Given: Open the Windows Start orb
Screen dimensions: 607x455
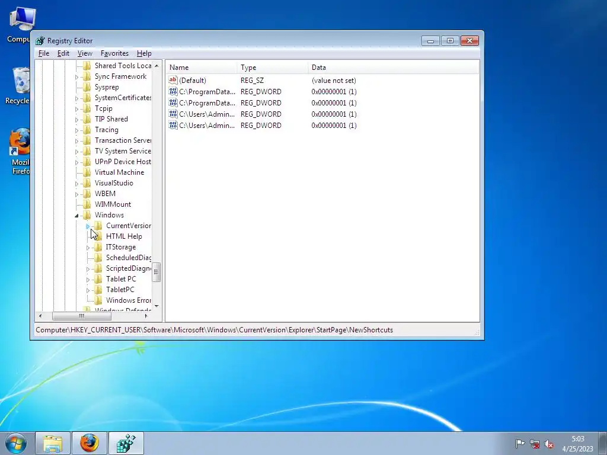Looking at the screenshot, I should click(x=16, y=443).
